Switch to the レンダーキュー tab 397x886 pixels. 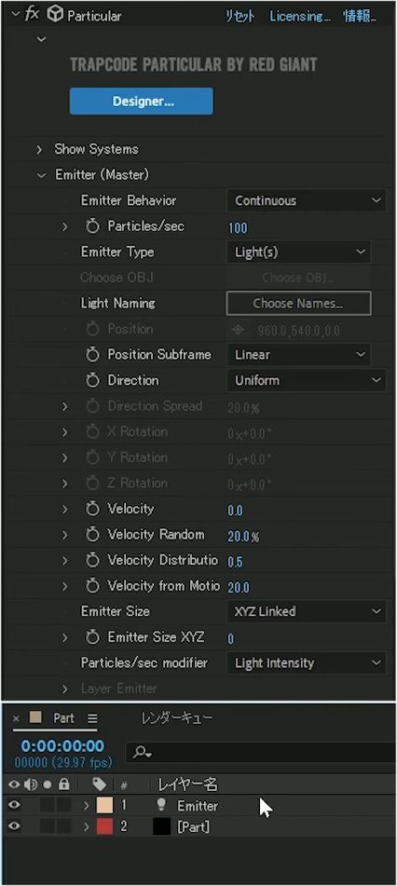tap(176, 718)
